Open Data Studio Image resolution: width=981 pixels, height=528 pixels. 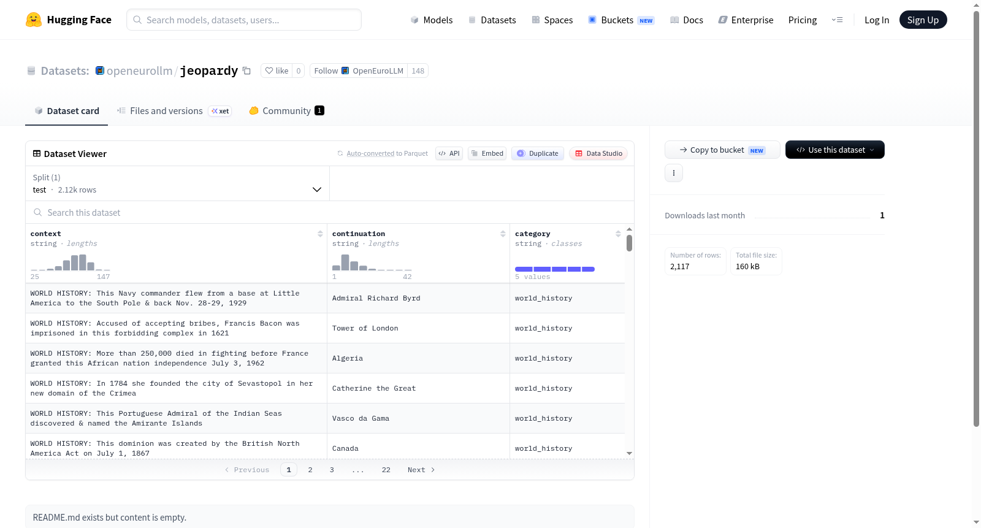coord(598,153)
